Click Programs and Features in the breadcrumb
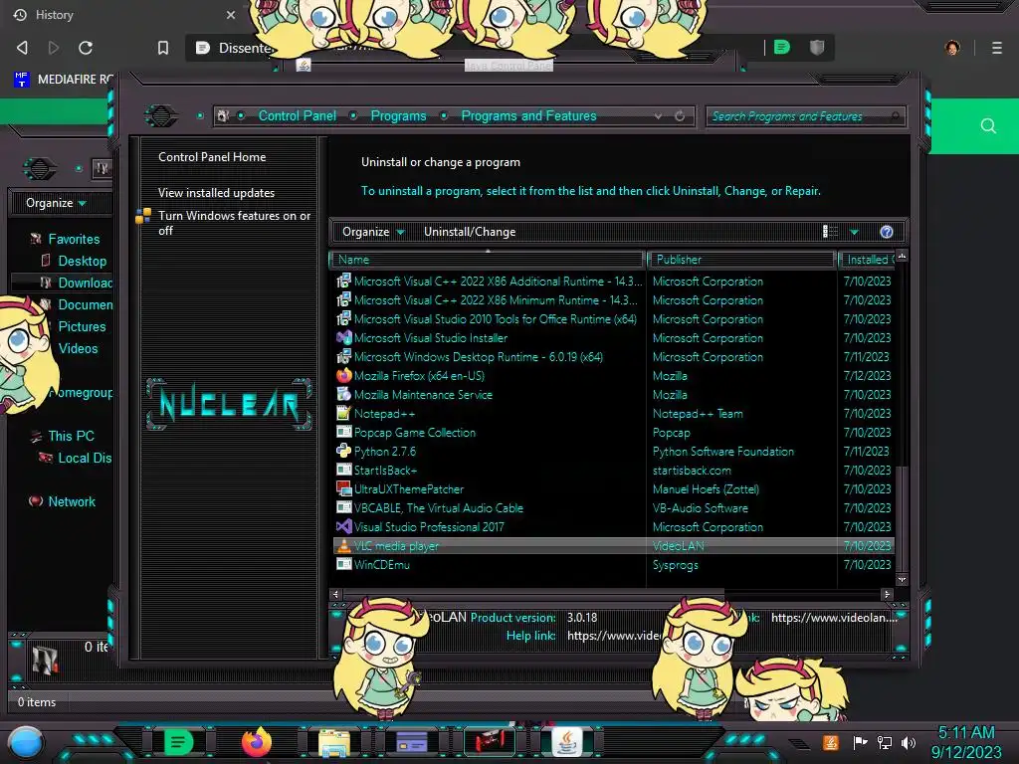 [528, 115]
